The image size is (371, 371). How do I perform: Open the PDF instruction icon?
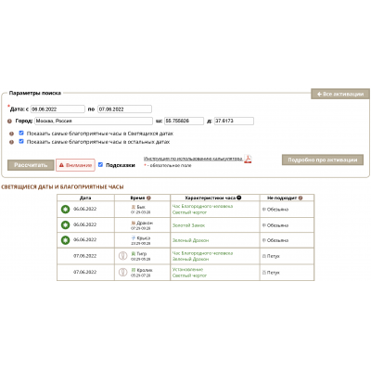click(248, 159)
